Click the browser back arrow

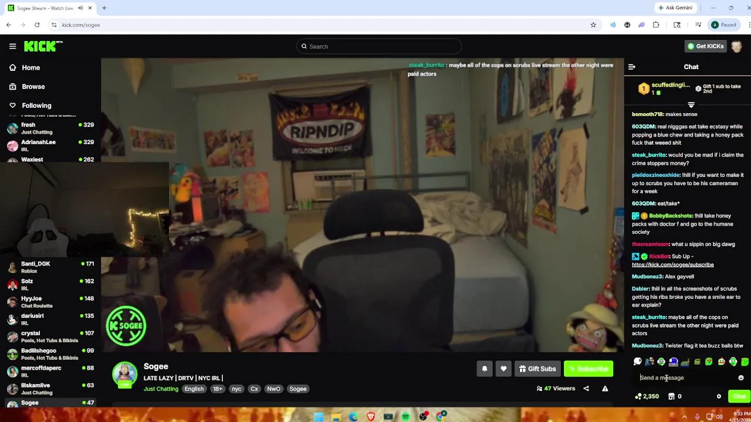coord(9,25)
